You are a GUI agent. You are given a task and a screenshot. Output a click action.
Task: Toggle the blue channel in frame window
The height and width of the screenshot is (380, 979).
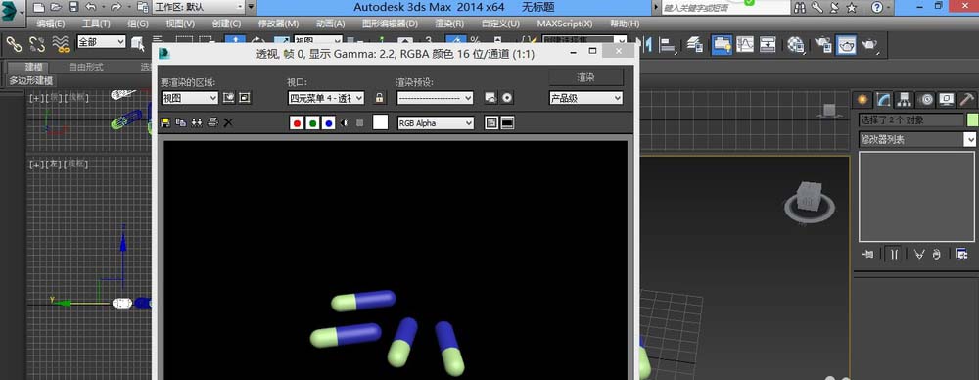(x=328, y=123)
